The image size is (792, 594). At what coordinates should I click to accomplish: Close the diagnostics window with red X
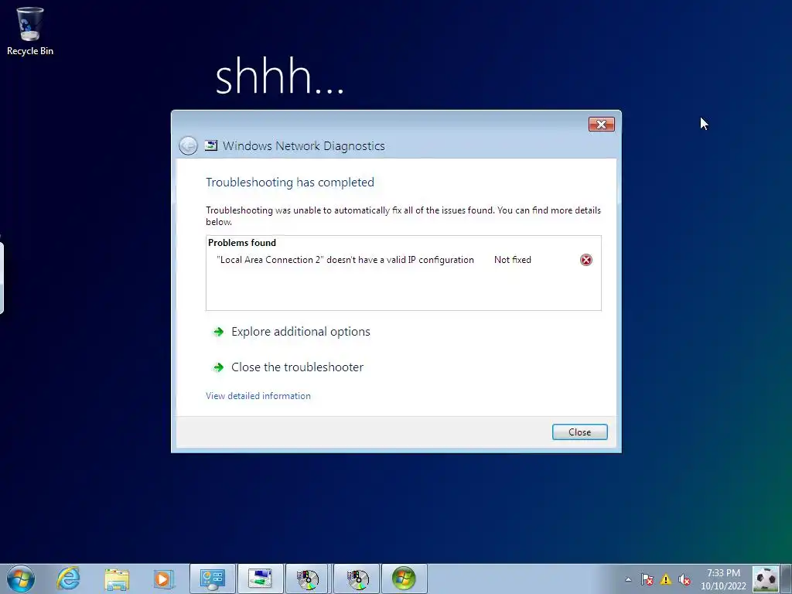pos(602,125)
